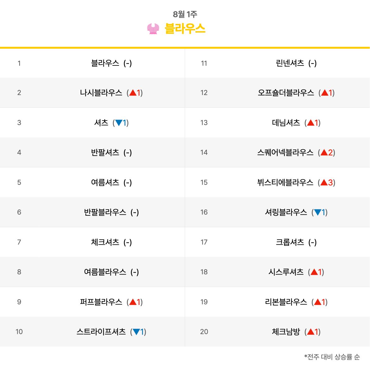Click red up arrow beside 스퀘어넥블라우스
This screenshot has width=370, height=370.
tap(324, 152)
